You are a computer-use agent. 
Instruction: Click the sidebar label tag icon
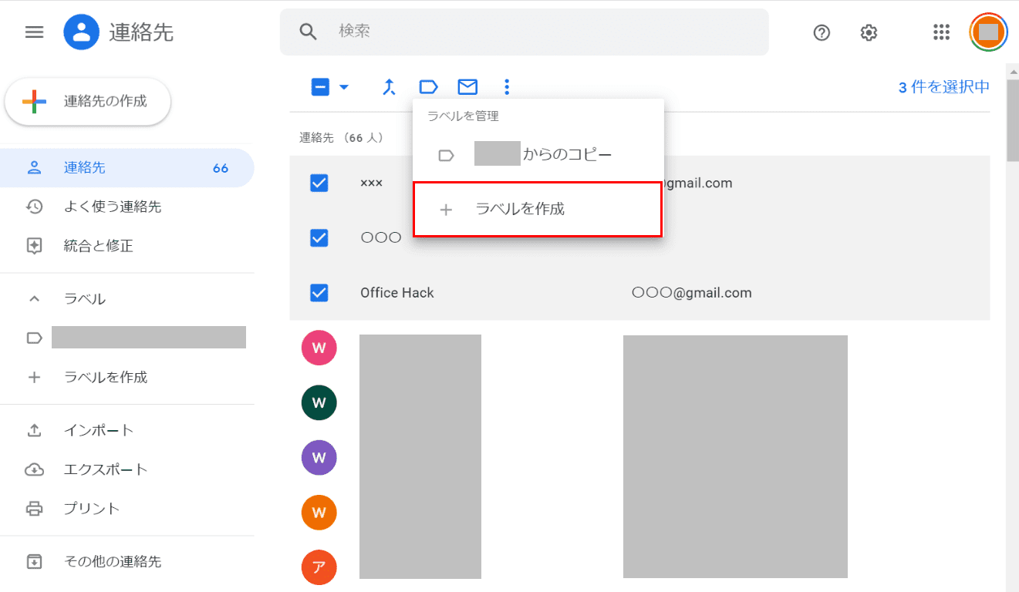tap(34, 338)
